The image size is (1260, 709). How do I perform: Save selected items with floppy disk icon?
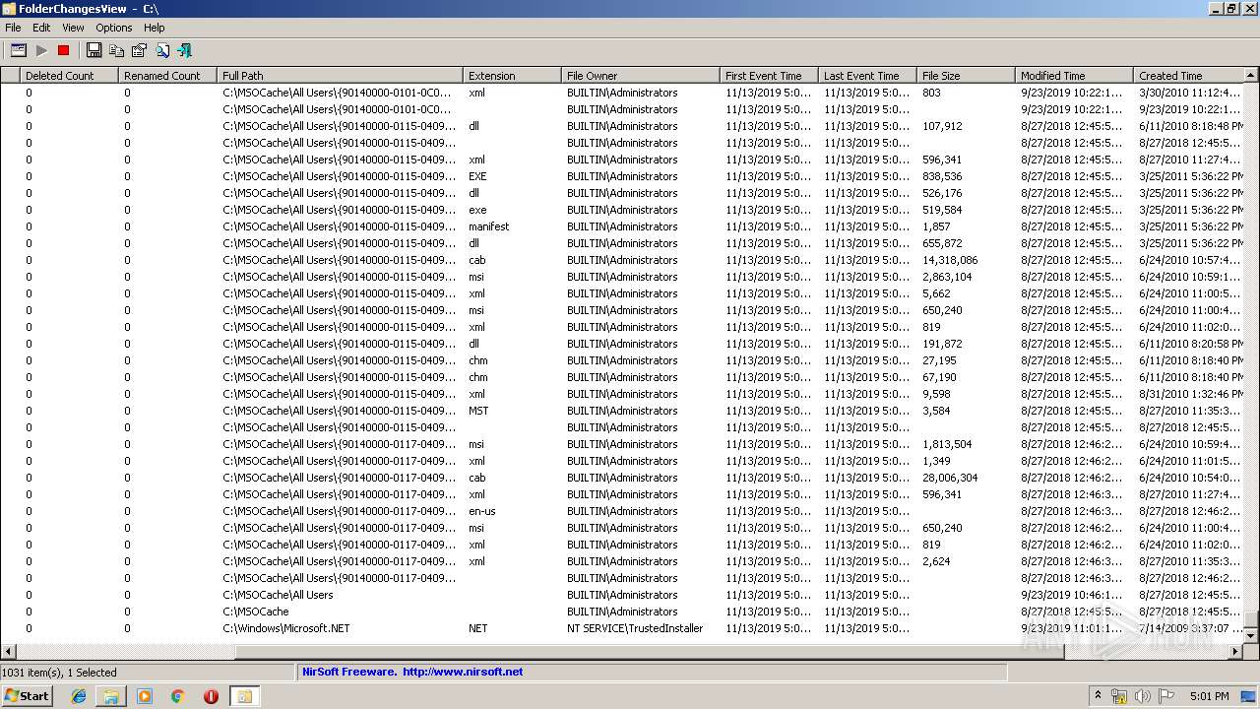[94, 50]
